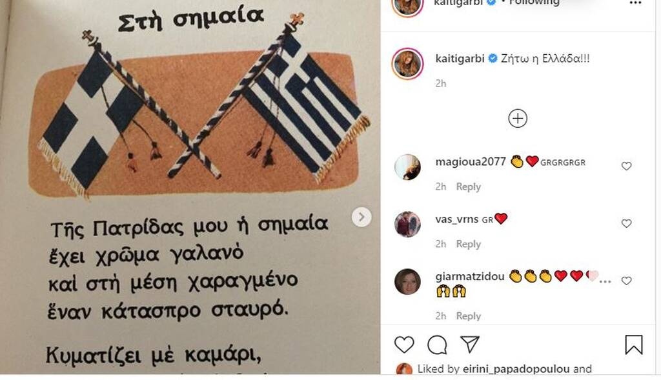Open the three-dot options menu
This screenshot has height=380, width=661.
pos(635,3)
